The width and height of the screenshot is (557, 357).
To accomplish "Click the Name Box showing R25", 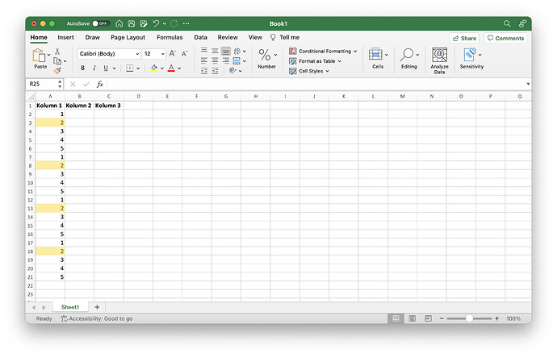I will coord(42,84).
